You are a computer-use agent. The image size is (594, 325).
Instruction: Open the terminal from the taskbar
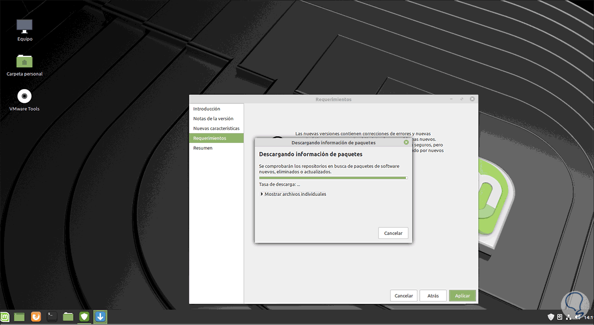coord(51,317)
